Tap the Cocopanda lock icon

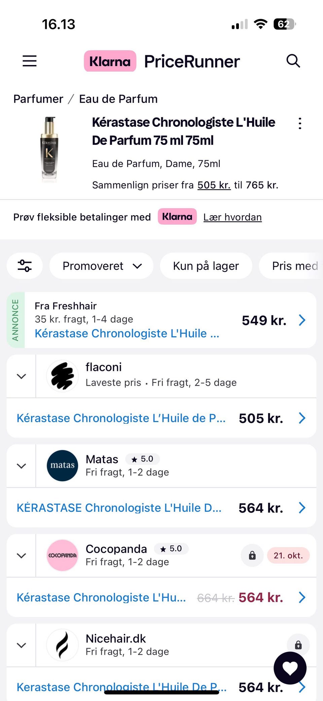(252, 555)
